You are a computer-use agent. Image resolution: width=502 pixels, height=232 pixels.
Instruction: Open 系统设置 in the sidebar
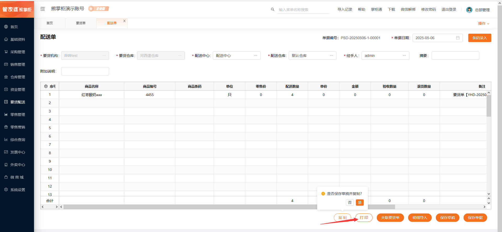[17, 190]
